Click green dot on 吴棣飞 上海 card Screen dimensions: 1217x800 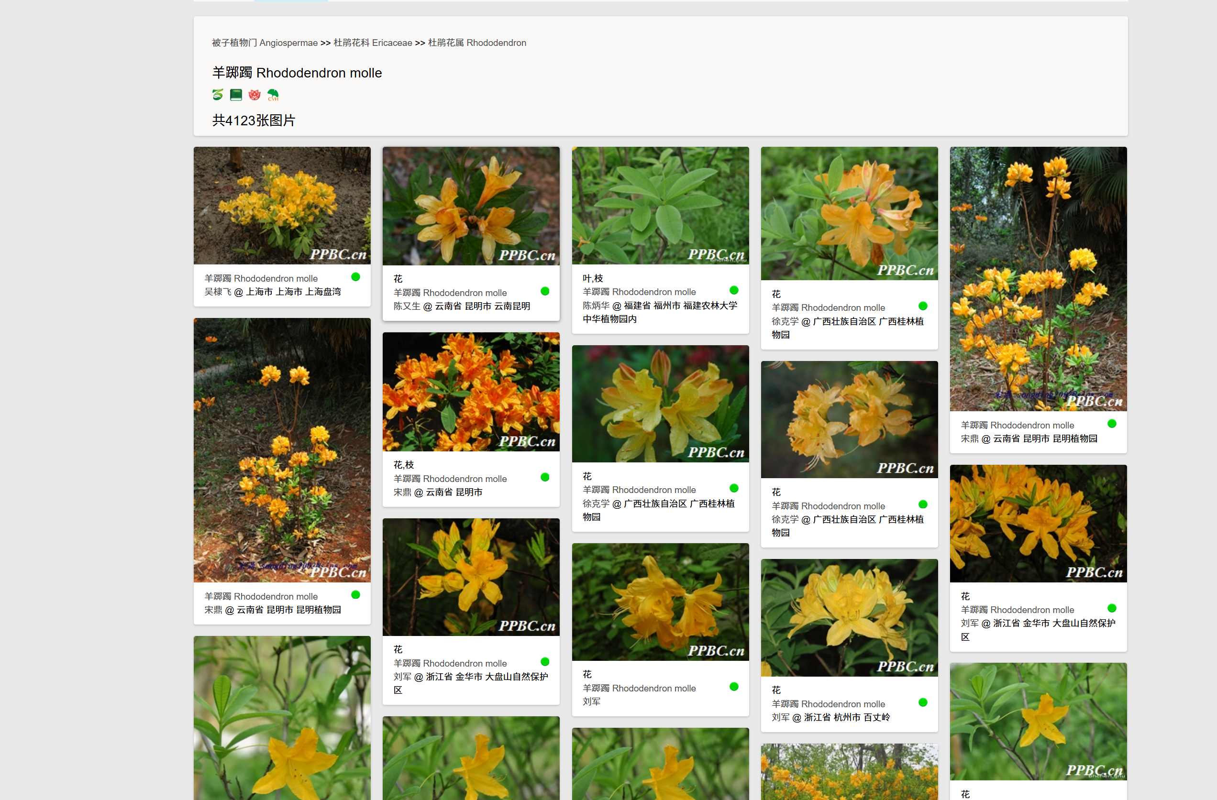point(355,277)
